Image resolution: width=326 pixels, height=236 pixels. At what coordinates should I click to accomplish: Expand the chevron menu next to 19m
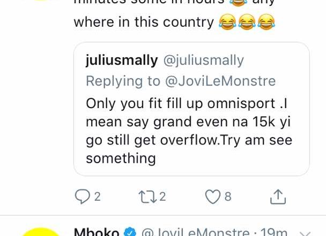[303, 233]
